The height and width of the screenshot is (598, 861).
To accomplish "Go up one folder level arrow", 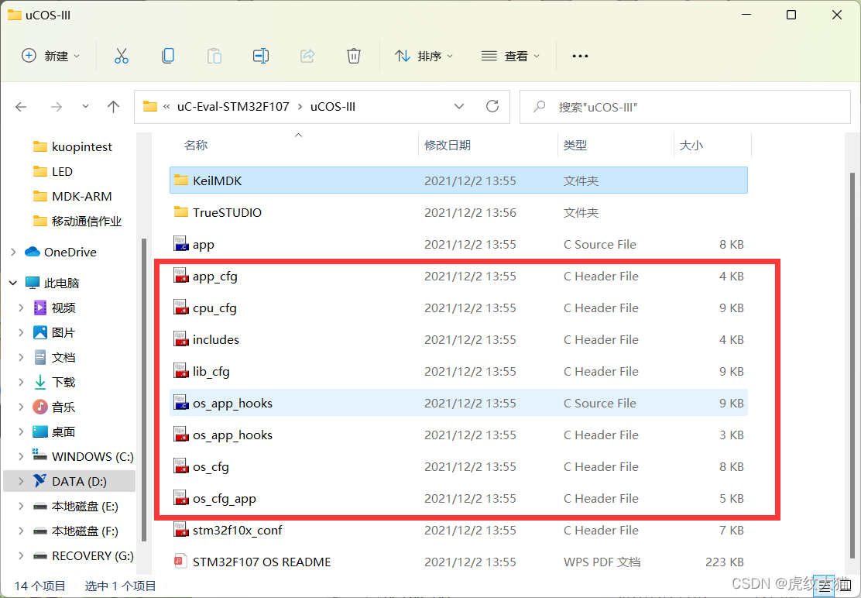I will (113, 107).
